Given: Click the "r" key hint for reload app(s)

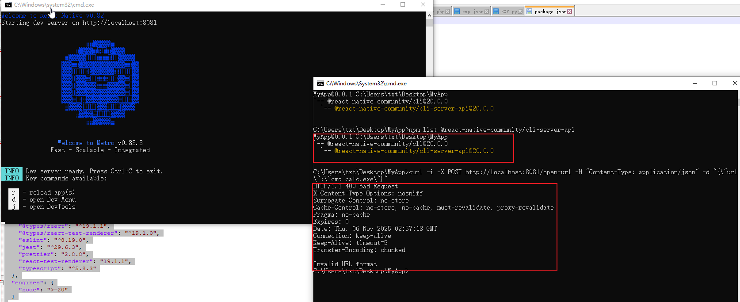Looking at the screenshot, I should (14, 192).
